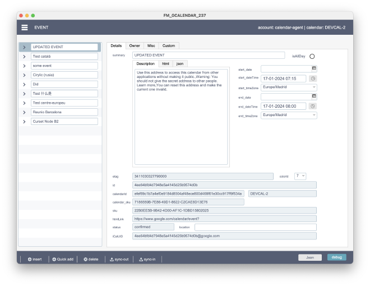This screenshot has height=286, width=370.
Task: Click the Quick add button
Action: coord(63,259)
